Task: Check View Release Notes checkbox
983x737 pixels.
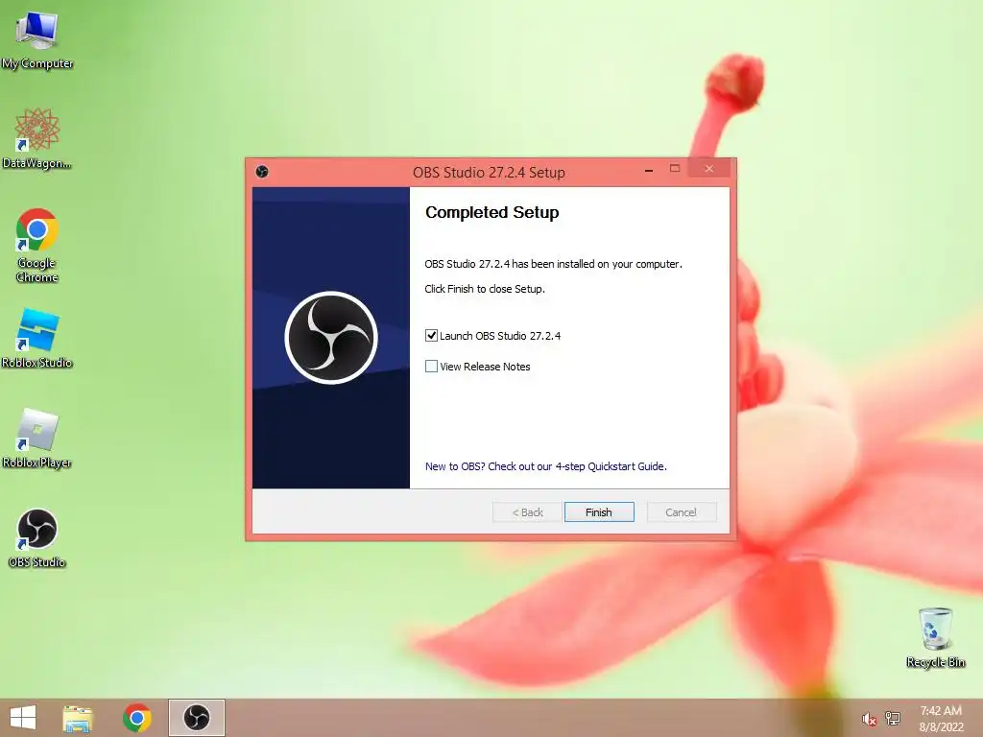Action: coord(431,366)
